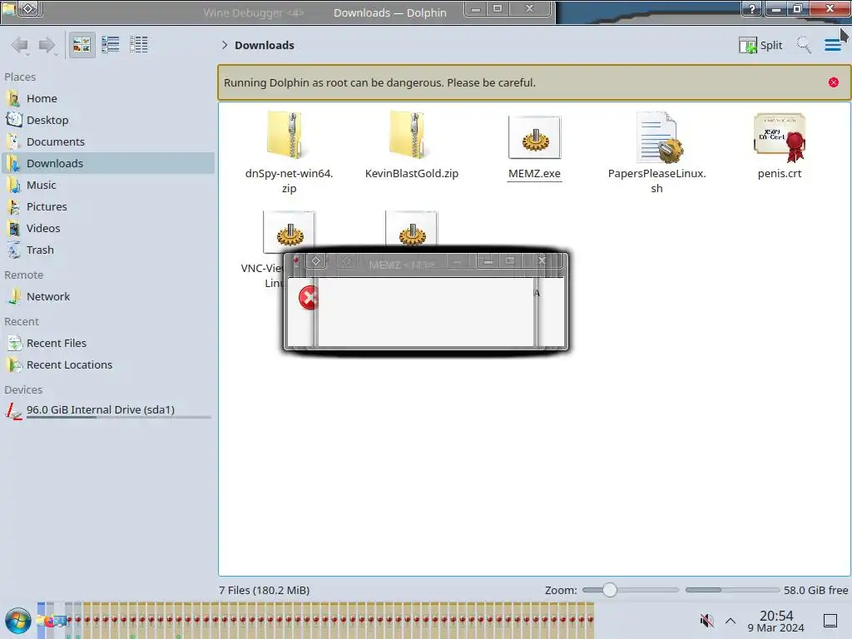Click the 7 Files (180.2 MiB) status text
The width and height of the screenshot is (852, 639).
pyautogui.click(x=264, y=590)
